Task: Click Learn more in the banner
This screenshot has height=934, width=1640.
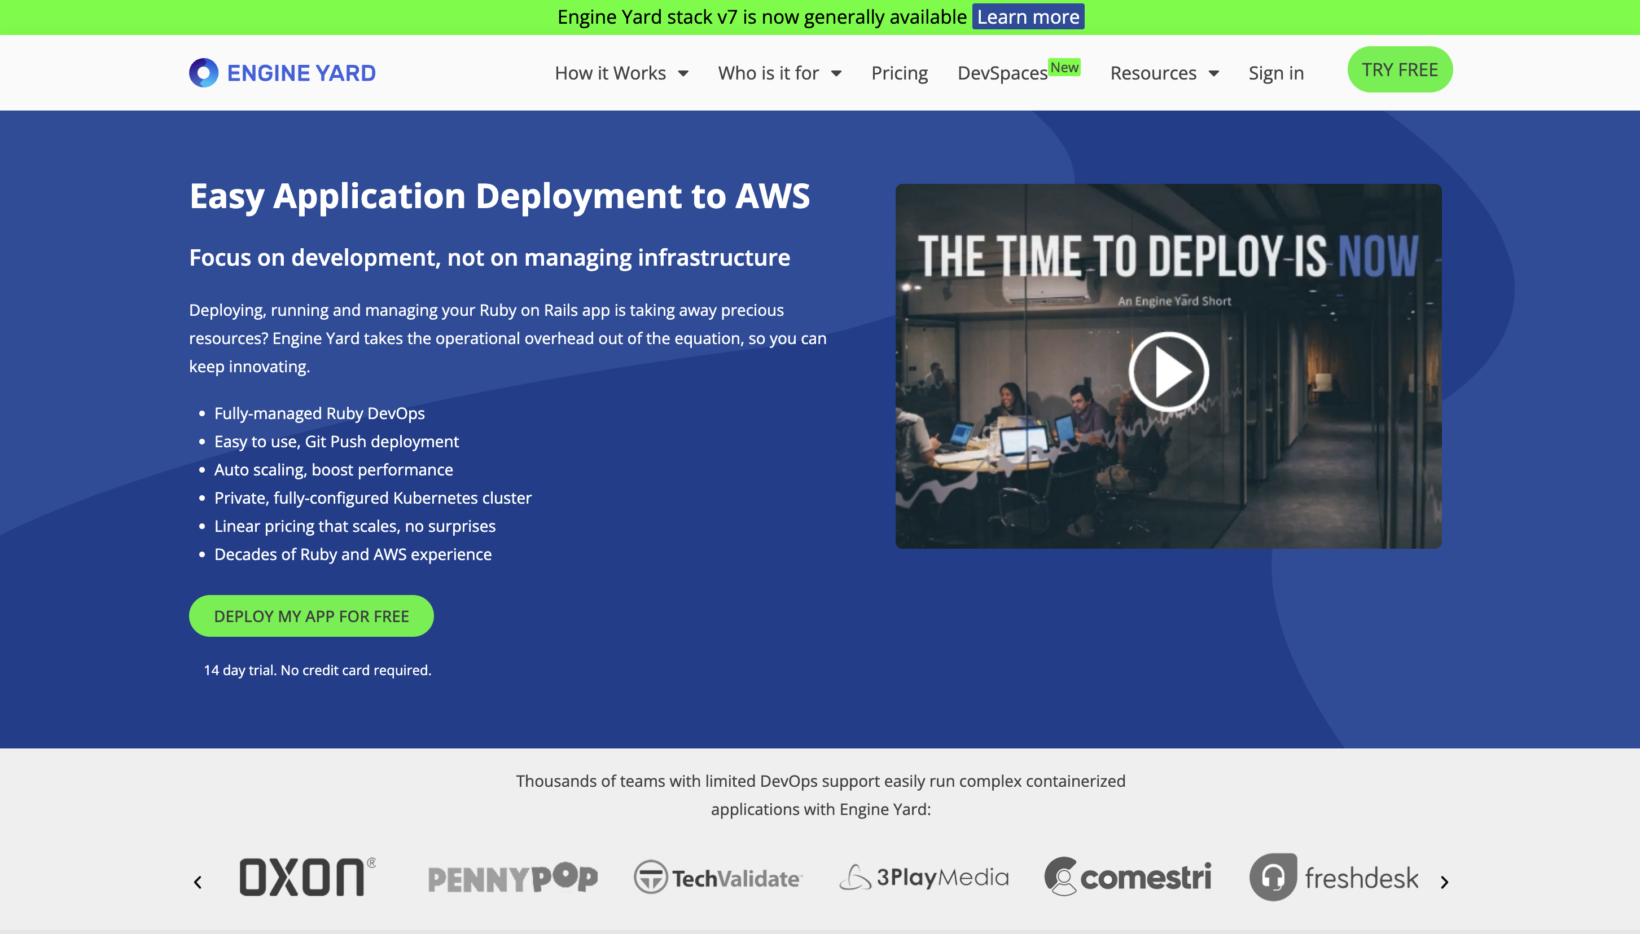Action: pyautogui.click(x=1028, y=17)
